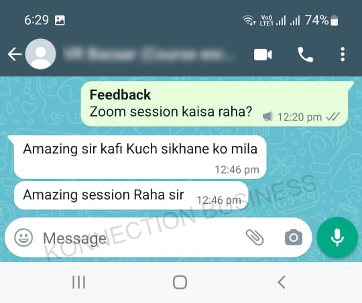Open the three-dot more options menu
This screenshot has width=362, height=303.
pyautogui.click(x=343, y=54)
